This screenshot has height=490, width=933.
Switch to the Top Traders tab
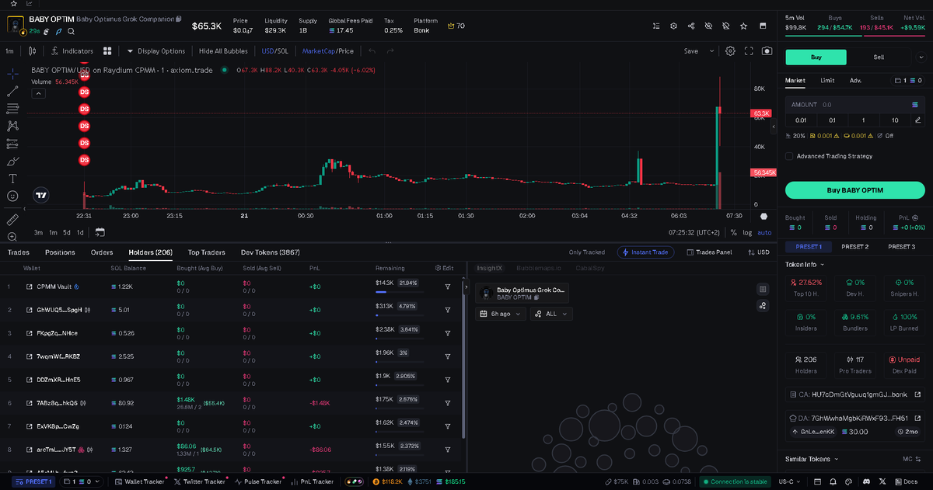207,252
